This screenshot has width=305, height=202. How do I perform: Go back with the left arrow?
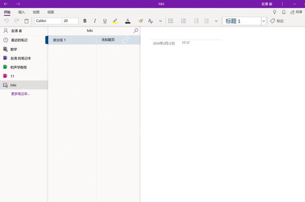pos(6,4)
